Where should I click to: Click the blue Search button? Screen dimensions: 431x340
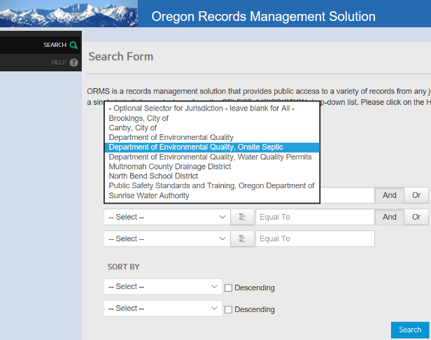(410, 330)
